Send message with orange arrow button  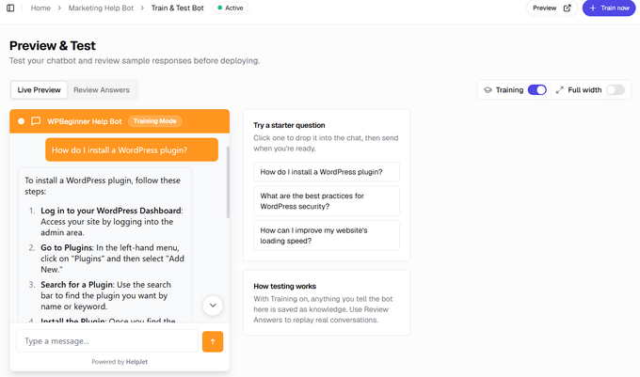click(213, 341)
